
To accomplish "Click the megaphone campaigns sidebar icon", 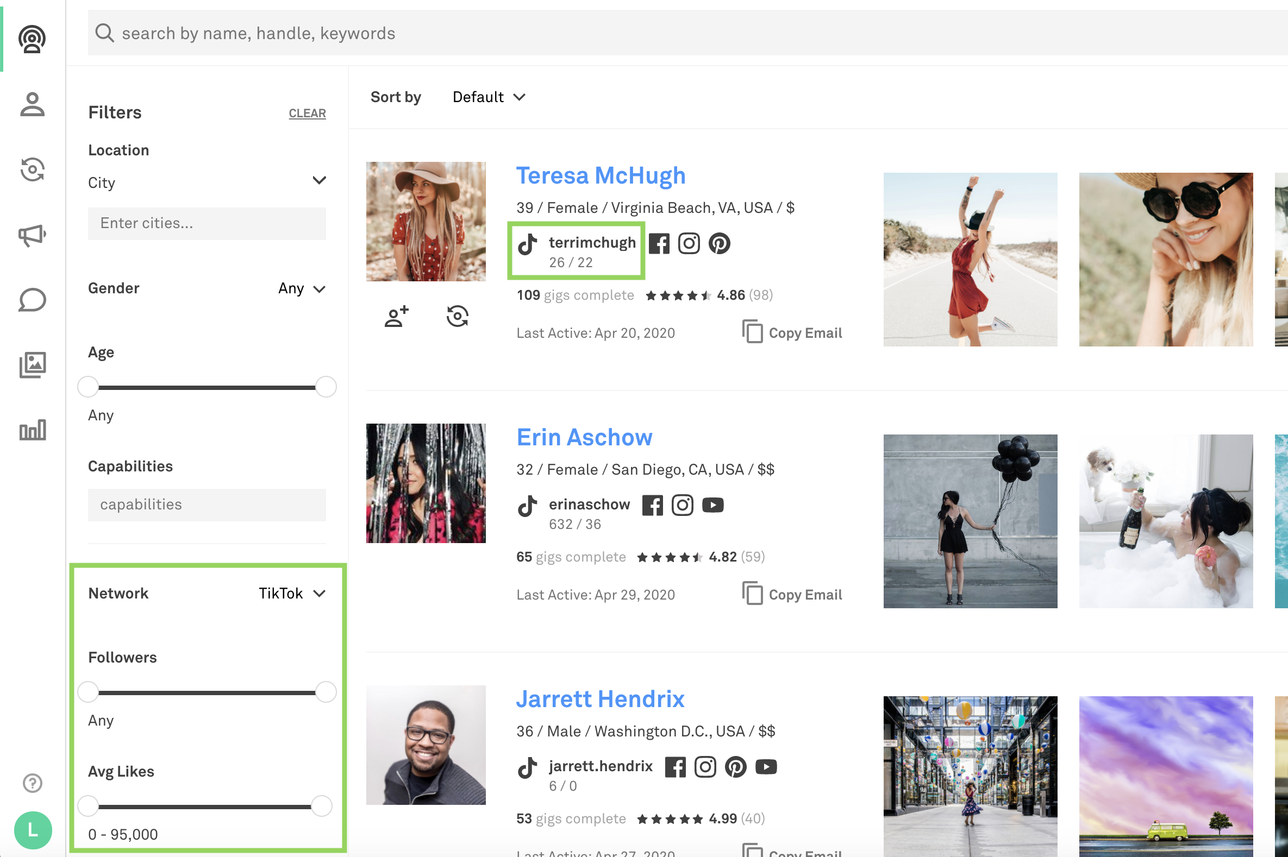I will (x=32, y=236).
